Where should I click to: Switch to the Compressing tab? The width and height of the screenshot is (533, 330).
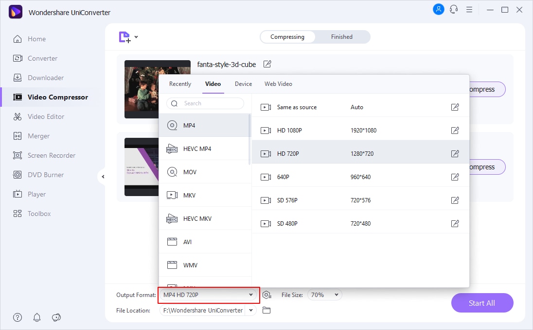pos(287,37)
